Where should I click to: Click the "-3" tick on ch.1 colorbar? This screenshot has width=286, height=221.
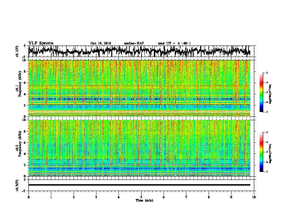(x=266, y=73)
